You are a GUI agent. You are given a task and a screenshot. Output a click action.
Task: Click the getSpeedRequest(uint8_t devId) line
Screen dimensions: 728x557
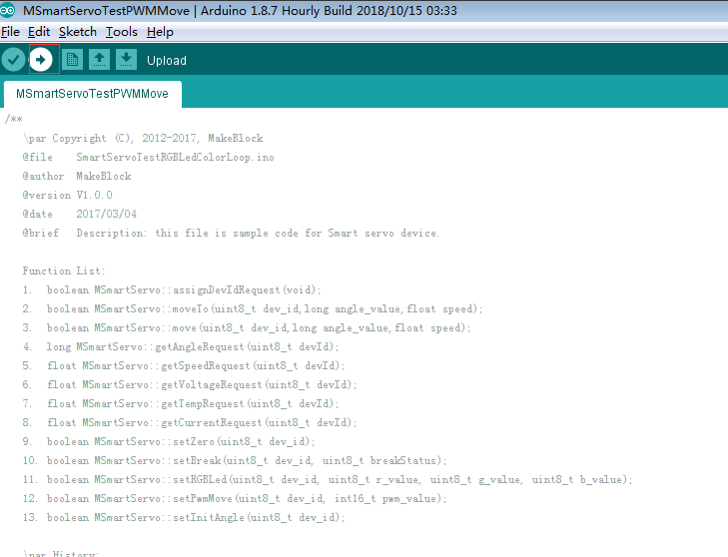tap(184, 365)
